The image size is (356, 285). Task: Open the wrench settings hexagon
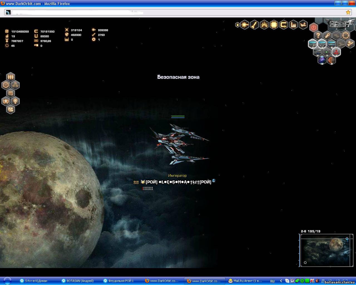pos(327,35)
